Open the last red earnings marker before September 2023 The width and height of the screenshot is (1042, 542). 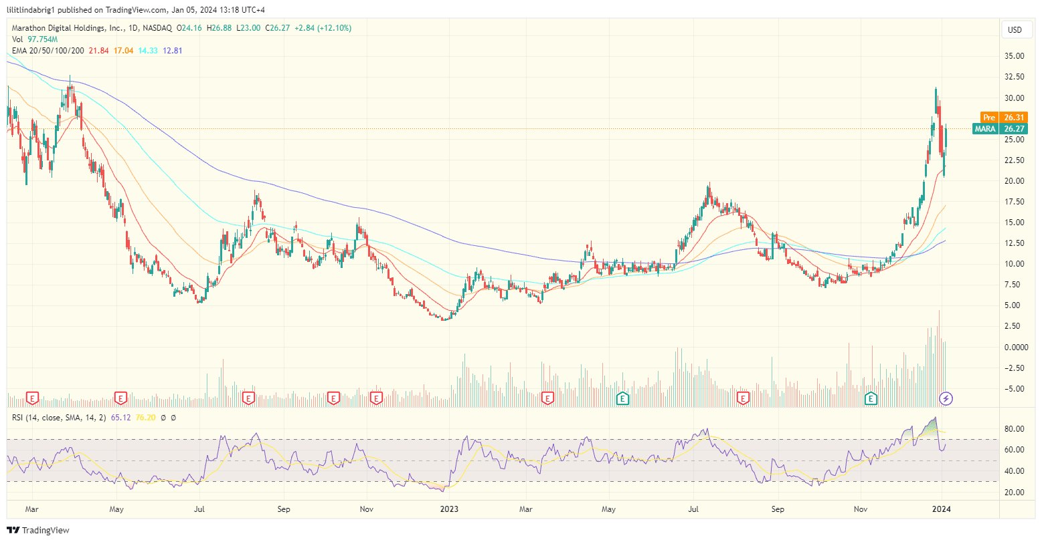coord(742,398)
